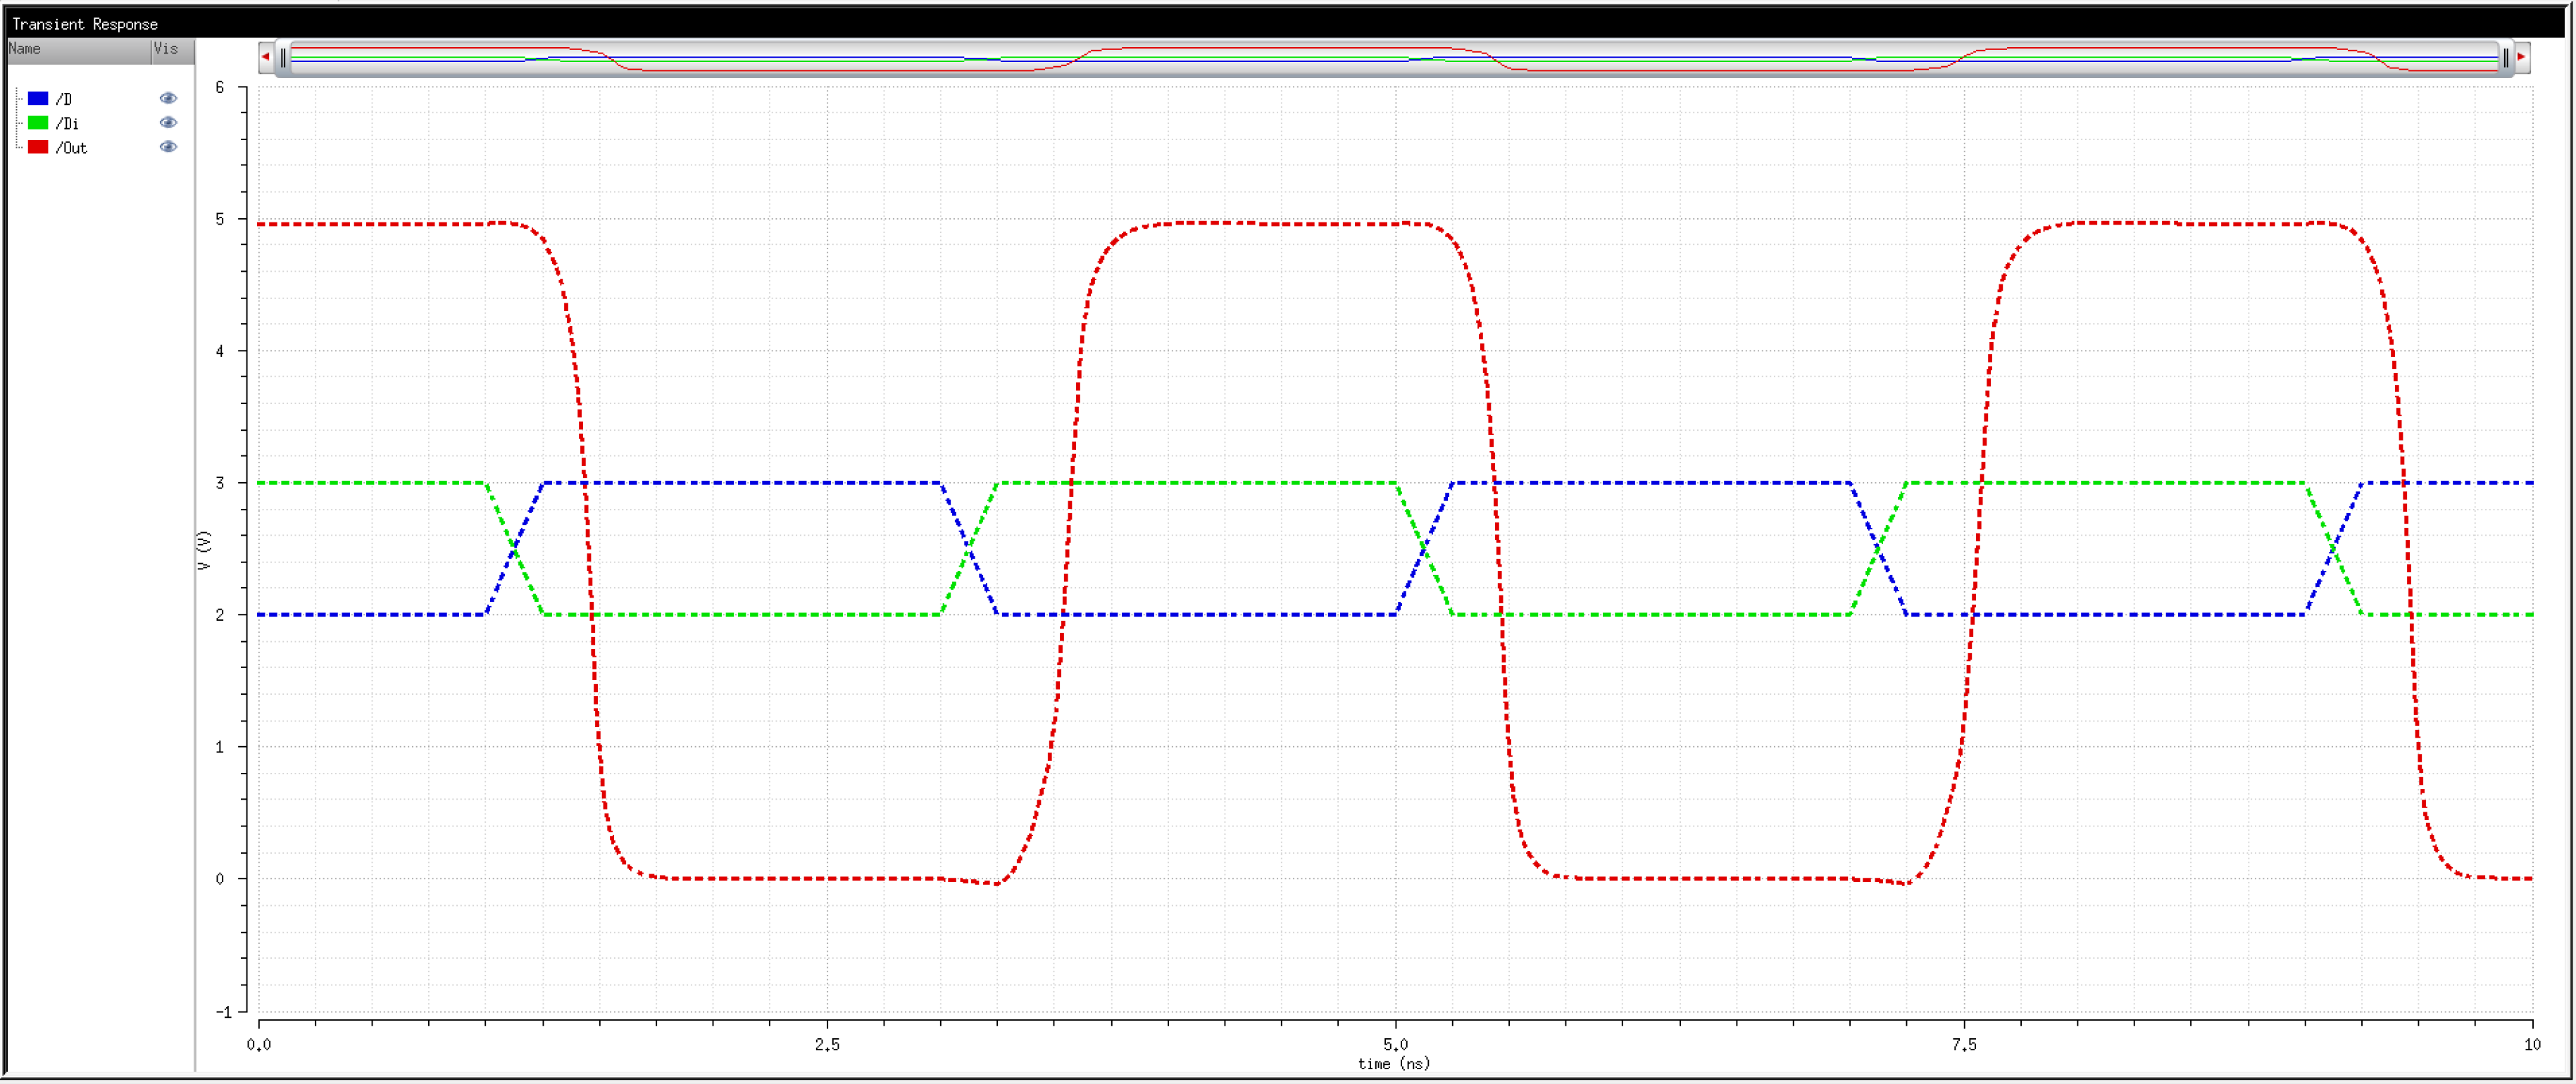Click the Transient Response title bar
The width and height of the screenshot is (2576, 1084).
click(x=85, y=24)
